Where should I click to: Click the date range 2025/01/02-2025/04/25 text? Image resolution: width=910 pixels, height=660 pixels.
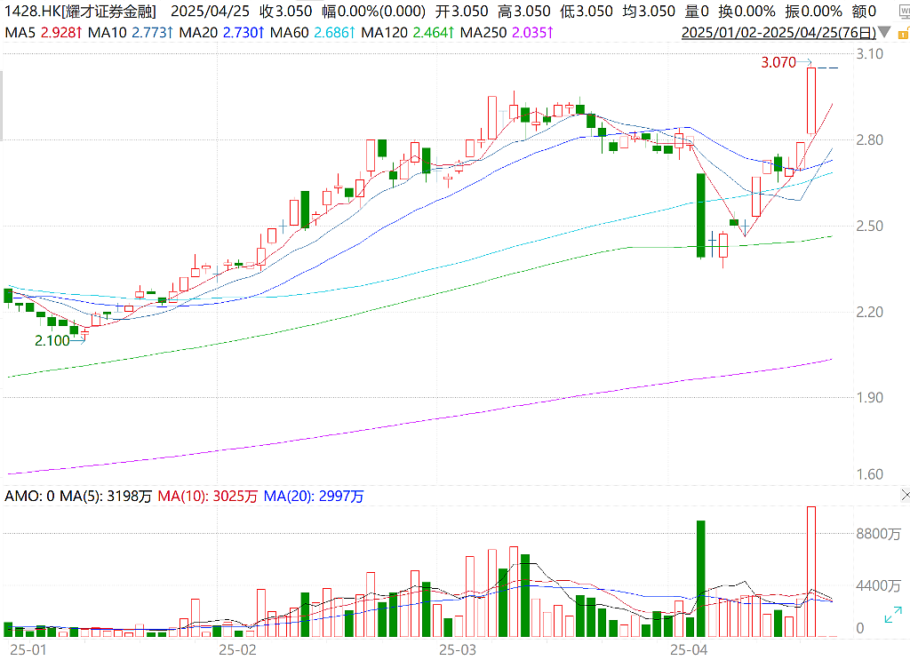click(x=778, y=33)
